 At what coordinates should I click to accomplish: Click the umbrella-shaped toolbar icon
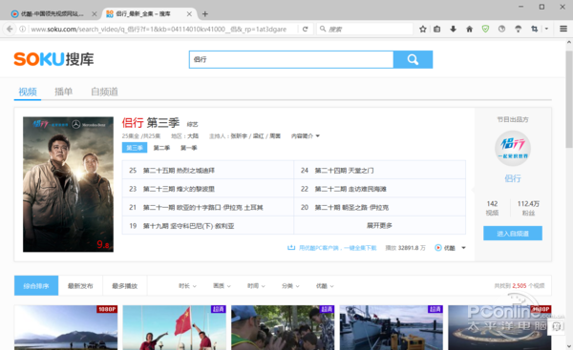519,29
